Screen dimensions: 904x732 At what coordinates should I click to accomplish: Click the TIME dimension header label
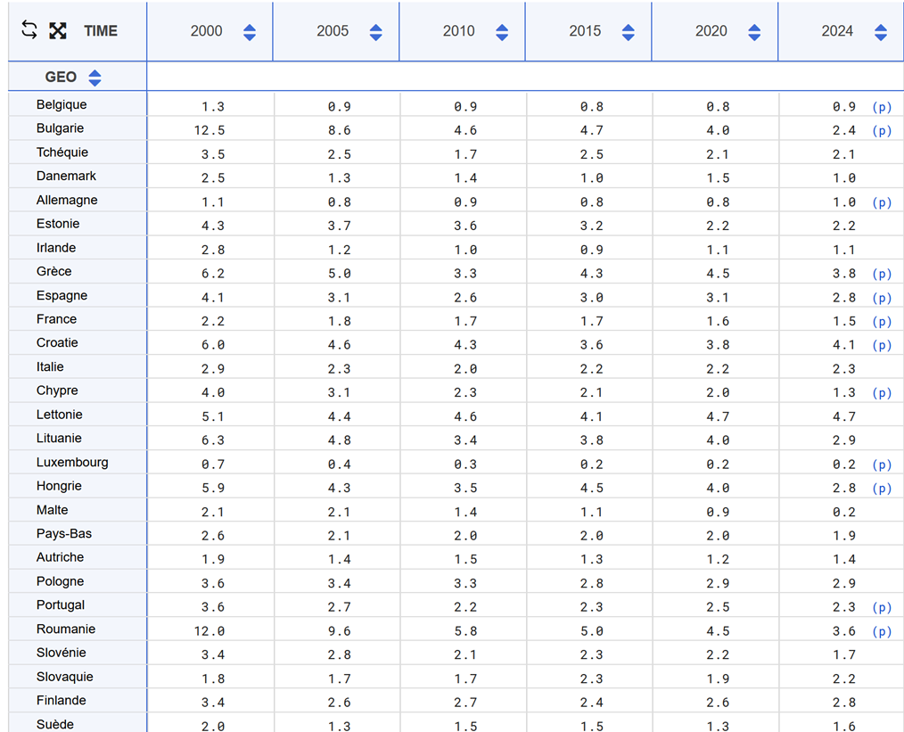[x=101, y=30]
